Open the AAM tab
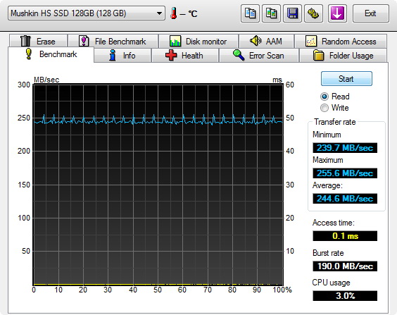This screenshot has height=315, width=397. point(266,41)
